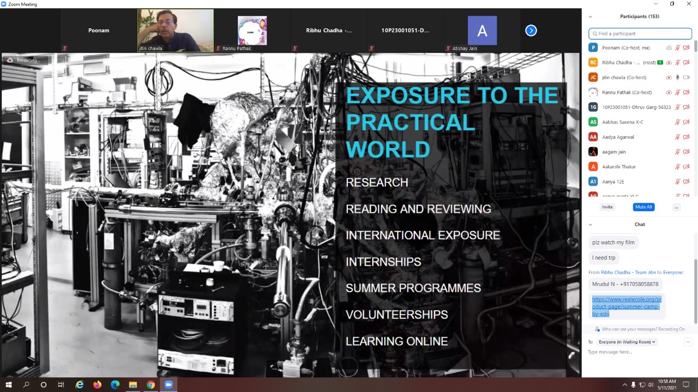Click Aakarshi Thakur's video-off camera icon
This screenshot has height=392, width=698.
(x=687, y=167)
